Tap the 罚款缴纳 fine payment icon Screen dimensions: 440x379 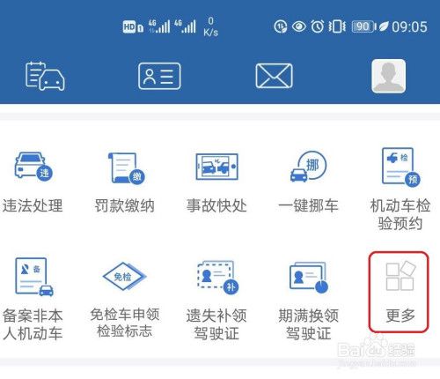(x=126, y=168)
